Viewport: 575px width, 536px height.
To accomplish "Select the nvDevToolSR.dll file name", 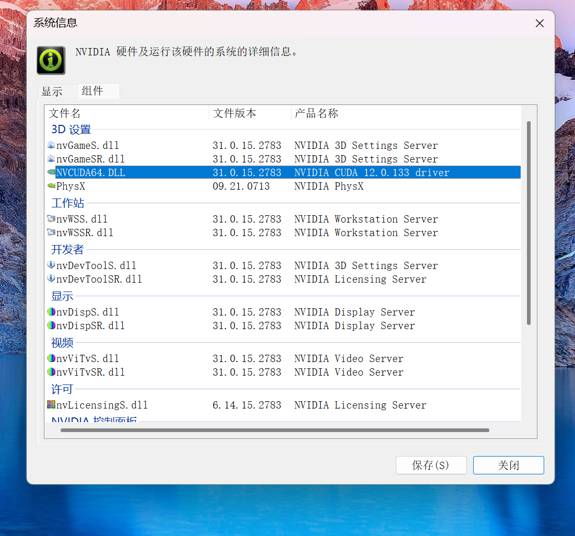I will tap(99, 279).
